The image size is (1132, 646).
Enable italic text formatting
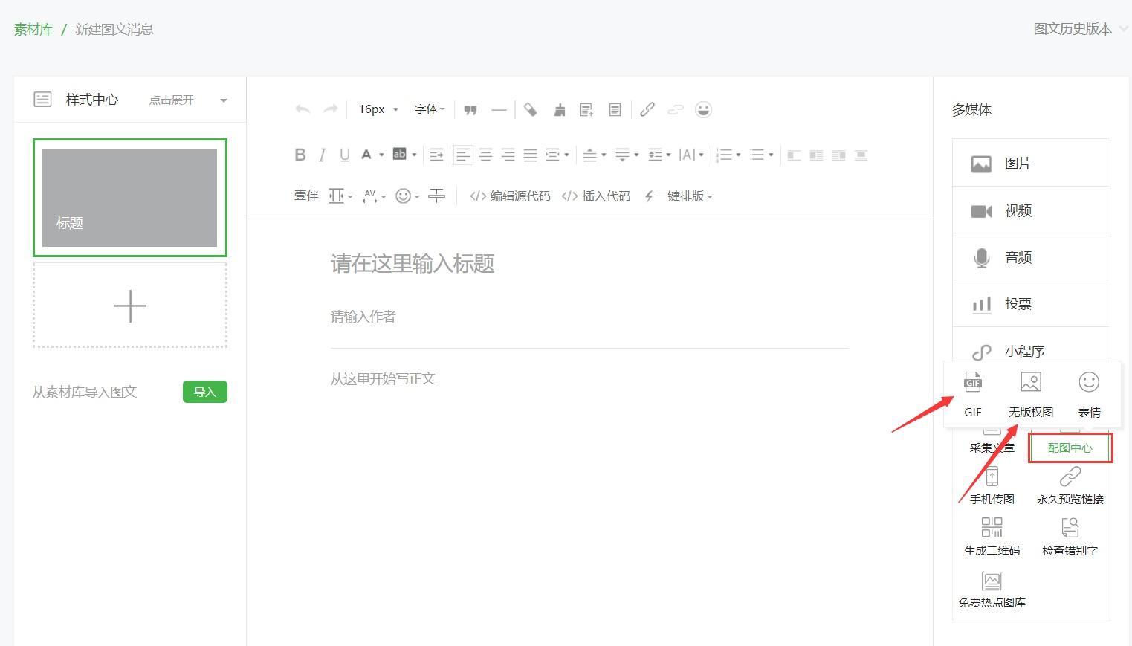pyautogui.click(x=321, y=155)
